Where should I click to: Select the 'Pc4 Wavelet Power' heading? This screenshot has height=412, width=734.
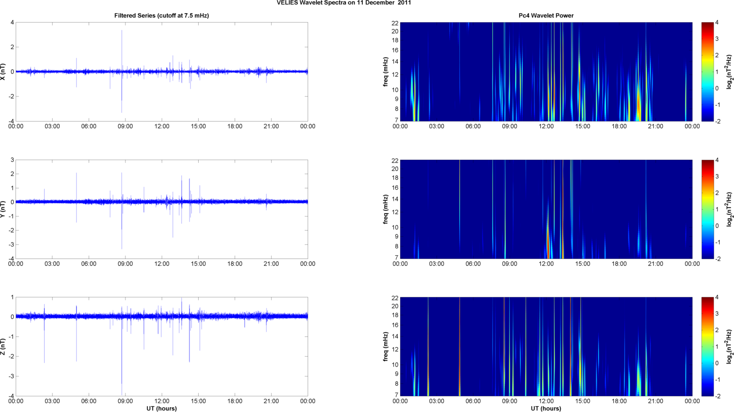click(x=546, y=15)
